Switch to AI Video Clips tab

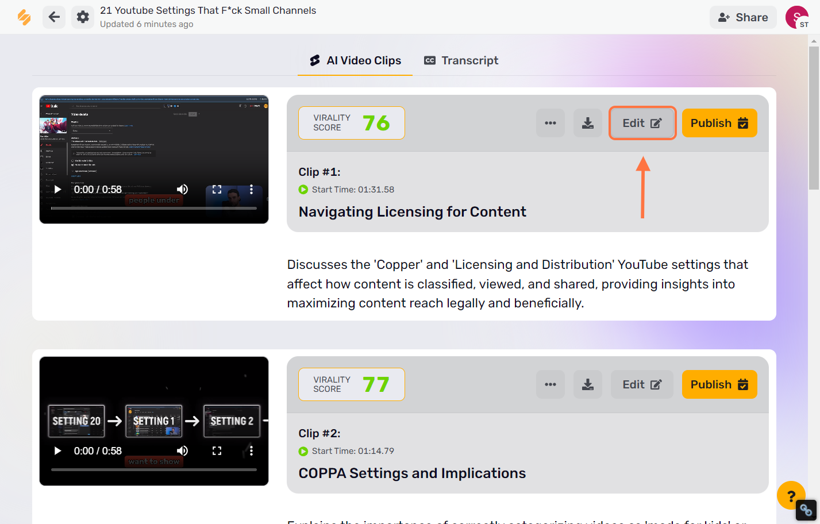355,60
